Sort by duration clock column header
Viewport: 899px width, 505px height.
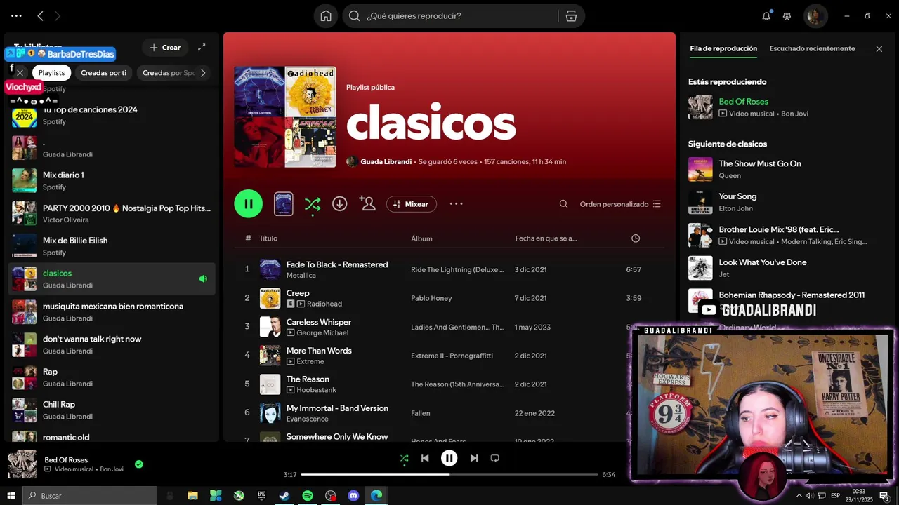636,238
